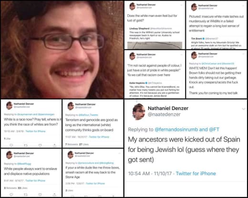Expand chevron menu on the 'kicked out of Spain' tweet

[x=244, y=109]
